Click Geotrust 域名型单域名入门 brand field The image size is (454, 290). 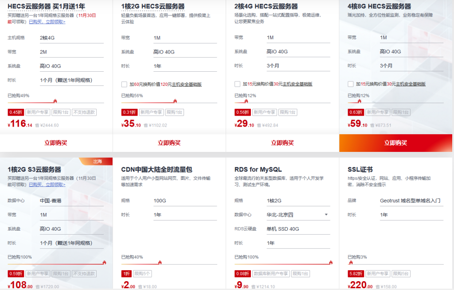411,201
